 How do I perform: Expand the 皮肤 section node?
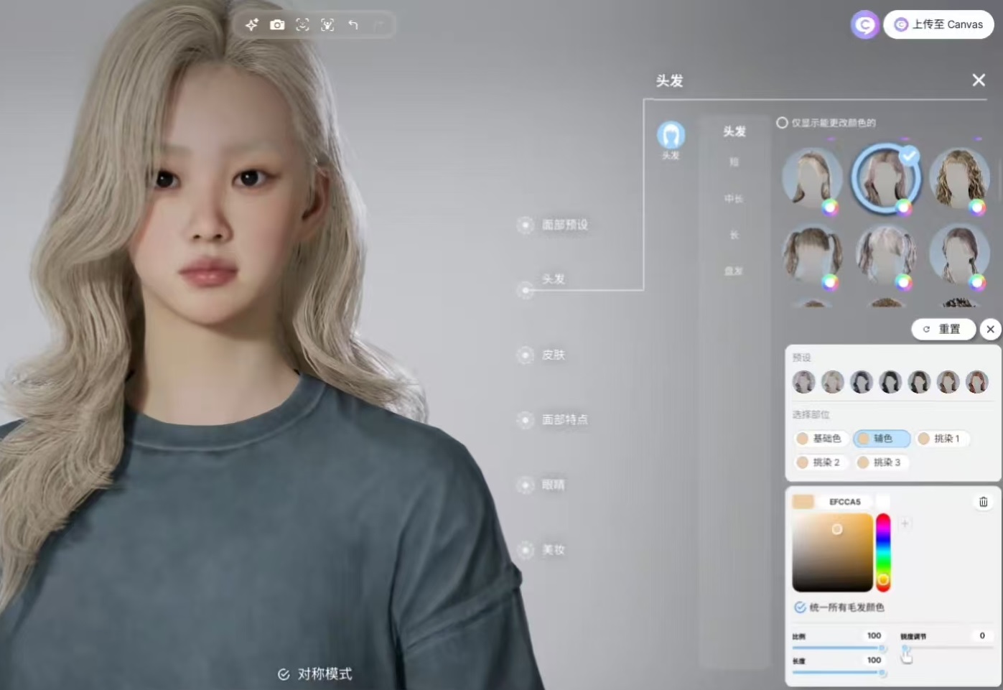(x=526, y=355)
